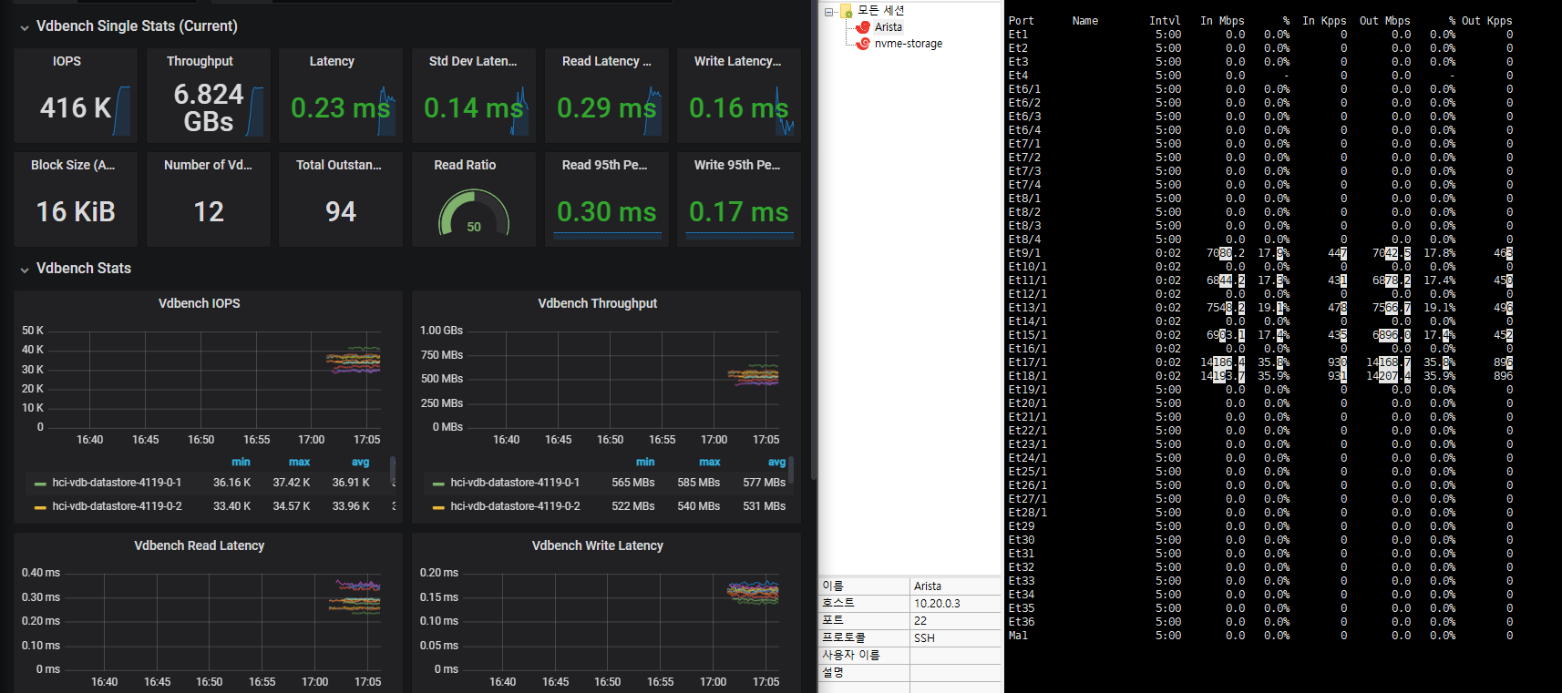Collapse the Vdbench Single Stats (Current) row
This screenshot has height=693, width=1562.
coord(25,27)
